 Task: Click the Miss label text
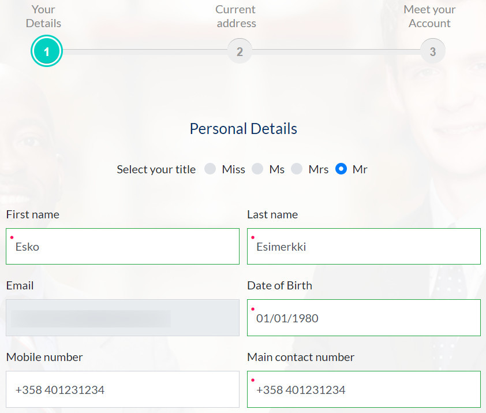[233, 169]
